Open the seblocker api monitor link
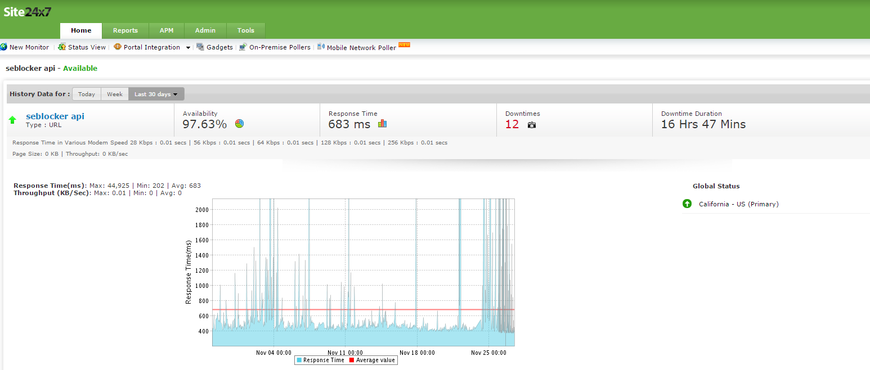The height and width of the screenshot is (370, 870). tap(55, 116)
